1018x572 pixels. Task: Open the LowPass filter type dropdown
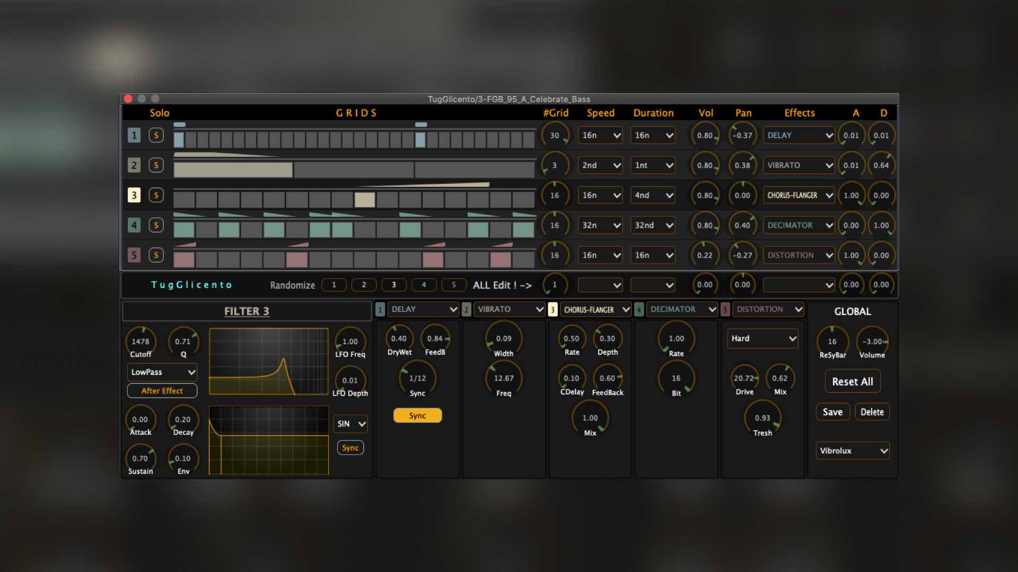162,372
